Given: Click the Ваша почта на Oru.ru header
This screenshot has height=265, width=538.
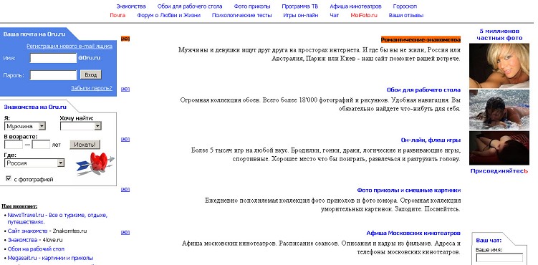Looking at the screenshot, I should click(x=34, y=34).
